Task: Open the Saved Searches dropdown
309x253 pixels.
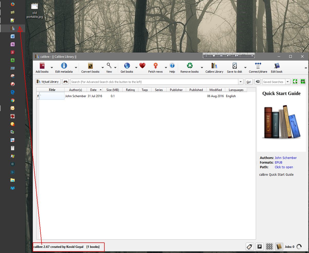Action: [288, 82]
